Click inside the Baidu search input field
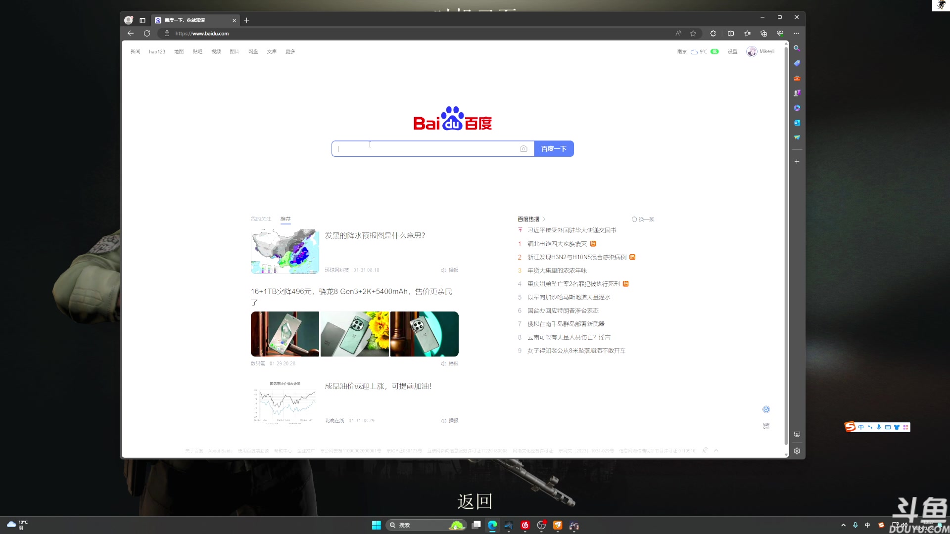This screenshot has height=534, width=950. pos(426,148)
